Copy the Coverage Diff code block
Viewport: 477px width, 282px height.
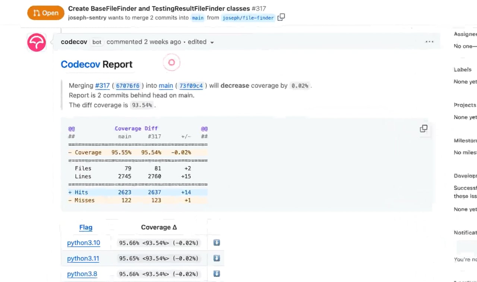(x=424, y=129)
